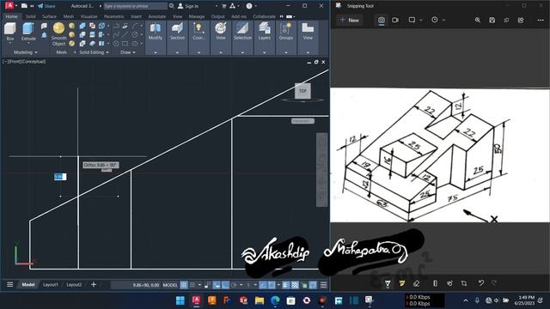Click the MODEL space button in status bar
The image size is (550, 309).
170,285
